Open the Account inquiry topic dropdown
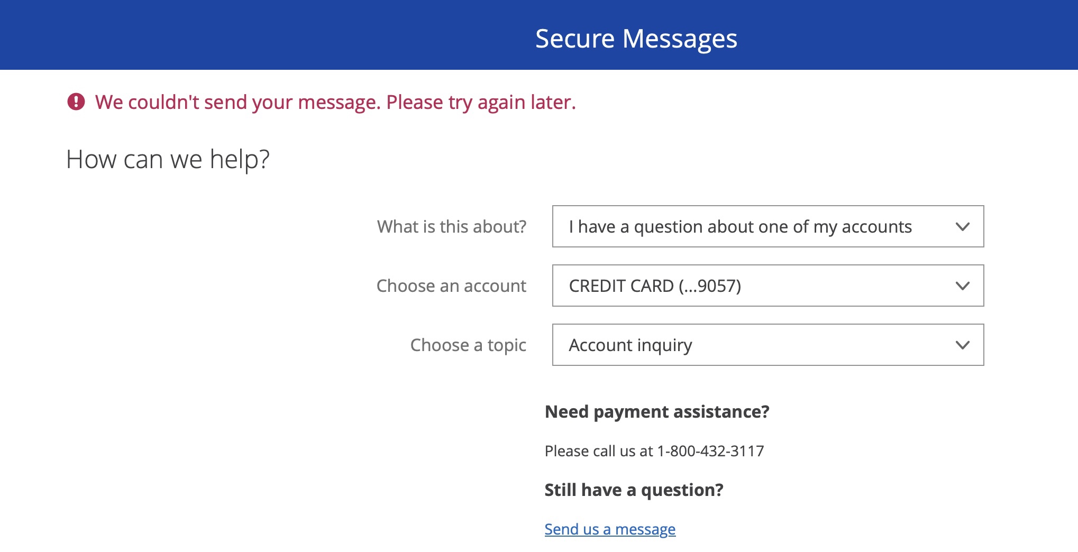1078x552 pixels. tap(741, 345)
